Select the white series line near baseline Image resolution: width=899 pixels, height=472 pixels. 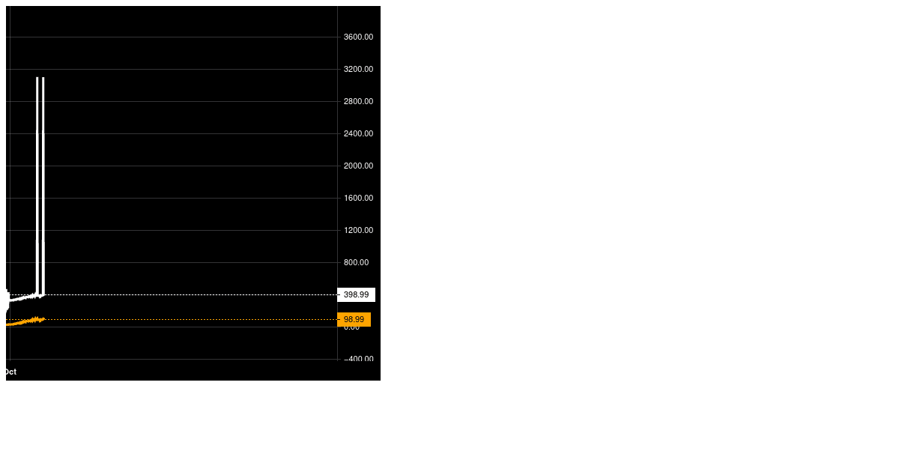[x=22, y=297]
